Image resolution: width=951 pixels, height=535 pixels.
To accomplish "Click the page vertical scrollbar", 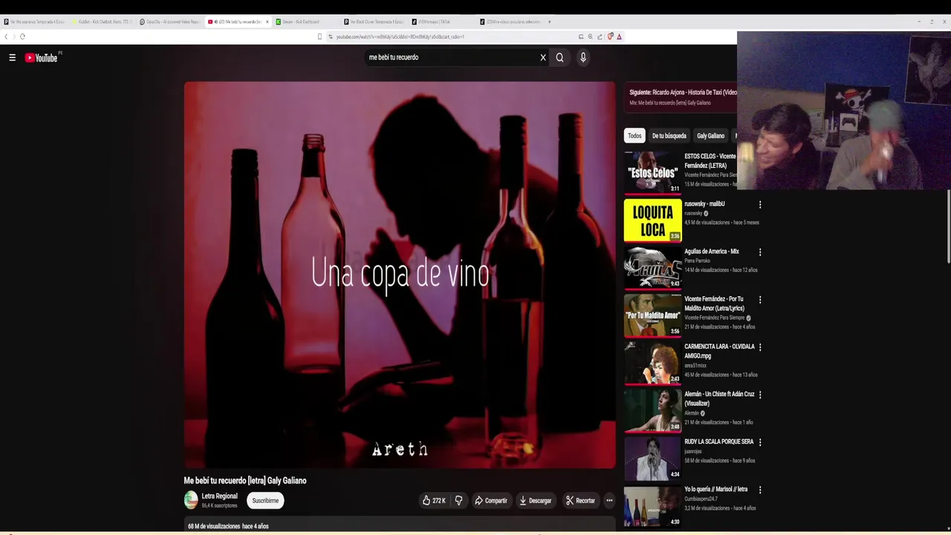I will point(948,227).
